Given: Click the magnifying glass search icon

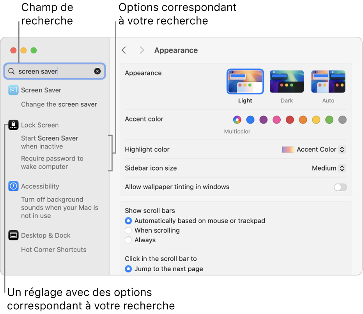Looking at the screenshot, I should (11, 71).
